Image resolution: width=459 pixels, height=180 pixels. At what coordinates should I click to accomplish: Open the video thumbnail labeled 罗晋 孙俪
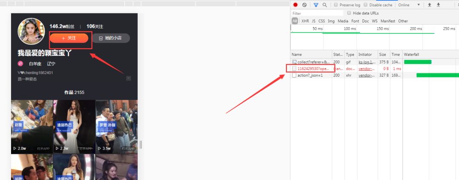pos(116,127)
